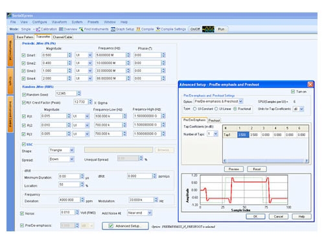
Task: Switch to the Channel/Cable tab
Action: (62, 37)
